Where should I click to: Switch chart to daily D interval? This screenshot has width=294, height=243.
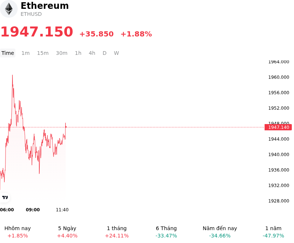coord(105,53)
